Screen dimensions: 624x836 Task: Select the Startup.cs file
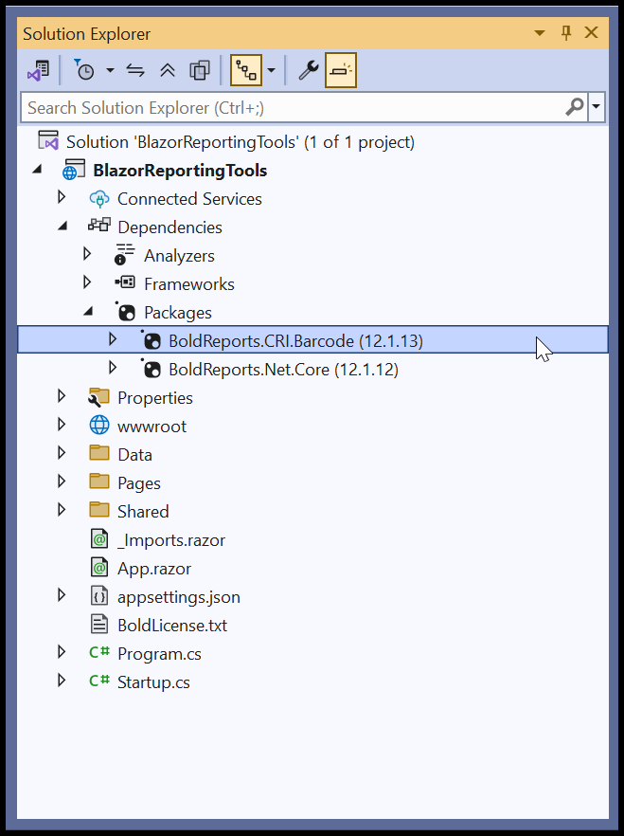coord(153,682)
